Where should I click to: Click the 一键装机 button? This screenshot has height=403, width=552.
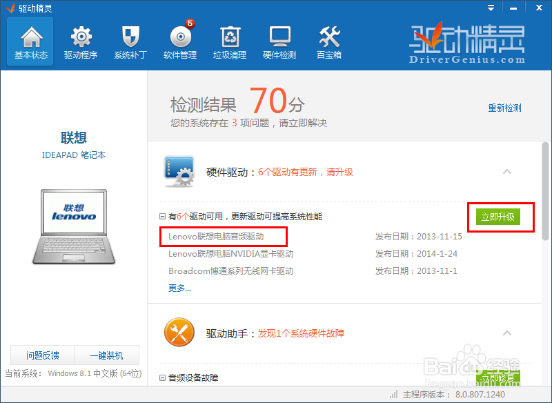(x=106, y=355)
